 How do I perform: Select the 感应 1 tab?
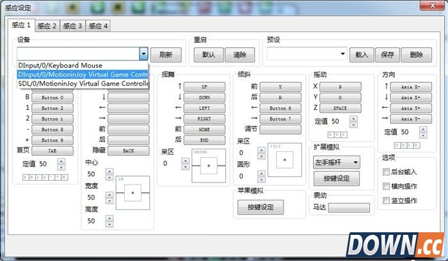tap(21, 25)
